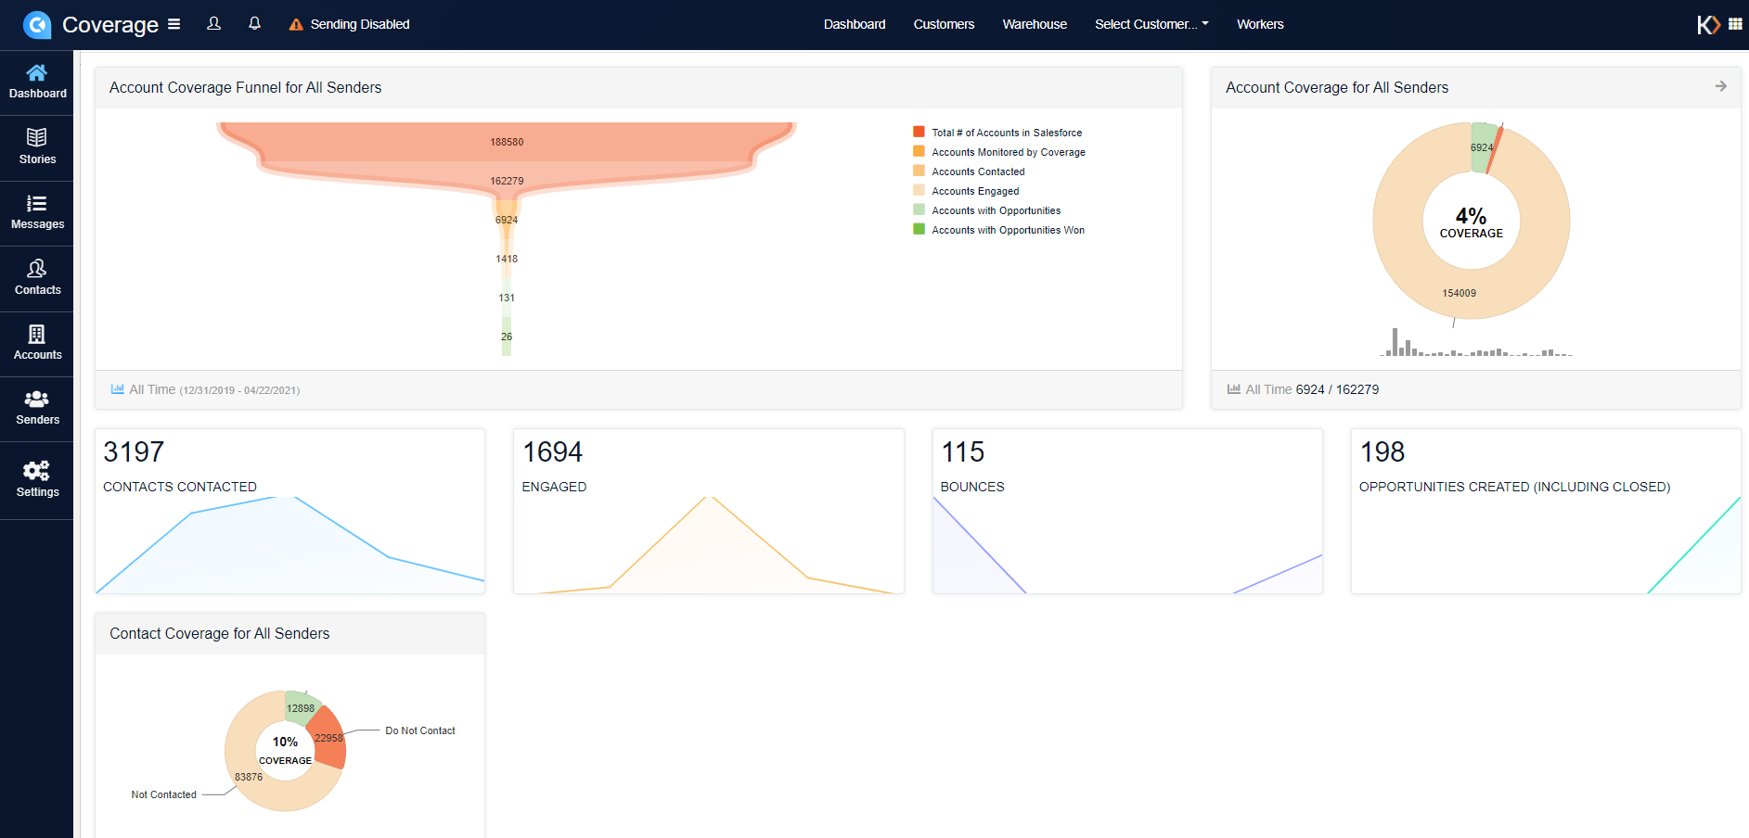Toggle the hamburger menu icon
1749x838 pixels.
click(174, 24)
